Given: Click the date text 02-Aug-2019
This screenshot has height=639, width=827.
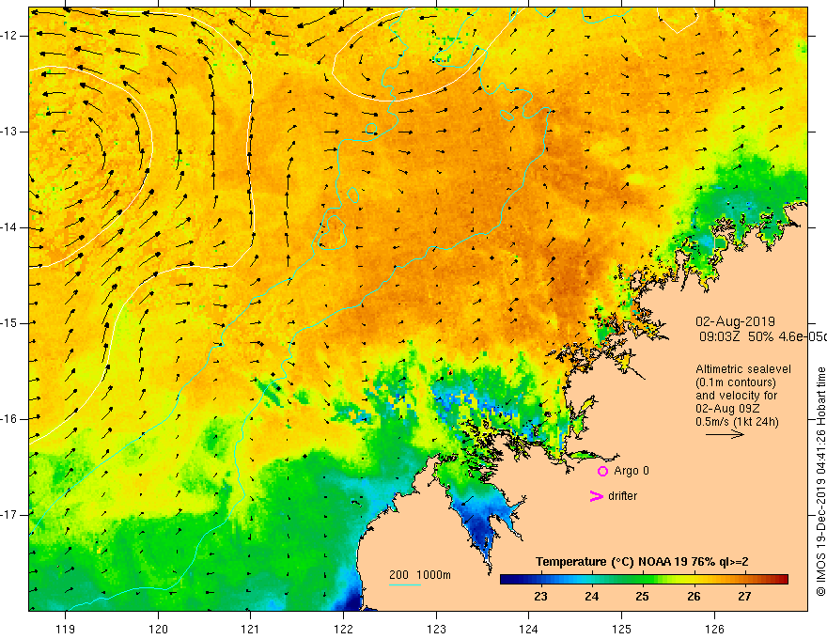Looking at the screenshot, I should pyautogui.click(x=735, y=321).
